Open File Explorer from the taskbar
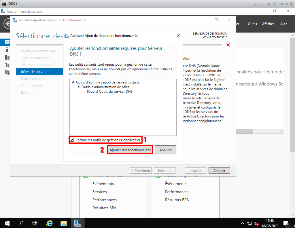Image resolution: width=295 pixels, height=228 pixels. (64, 223)
